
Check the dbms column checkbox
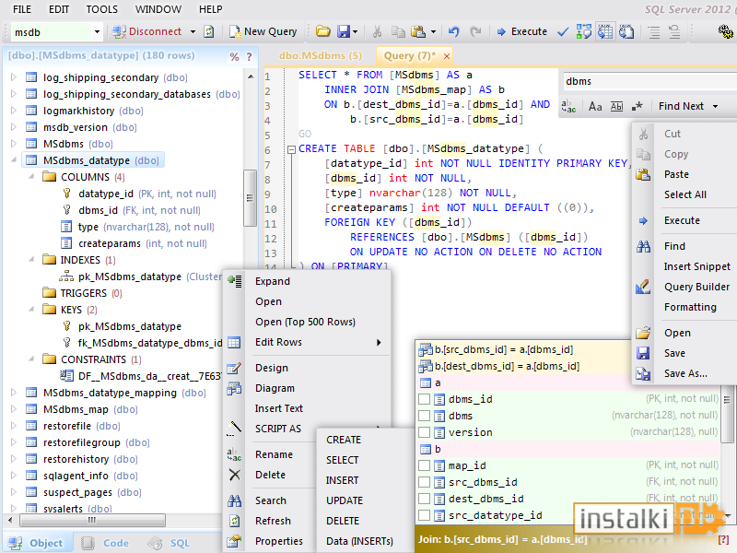pos(425,416)
